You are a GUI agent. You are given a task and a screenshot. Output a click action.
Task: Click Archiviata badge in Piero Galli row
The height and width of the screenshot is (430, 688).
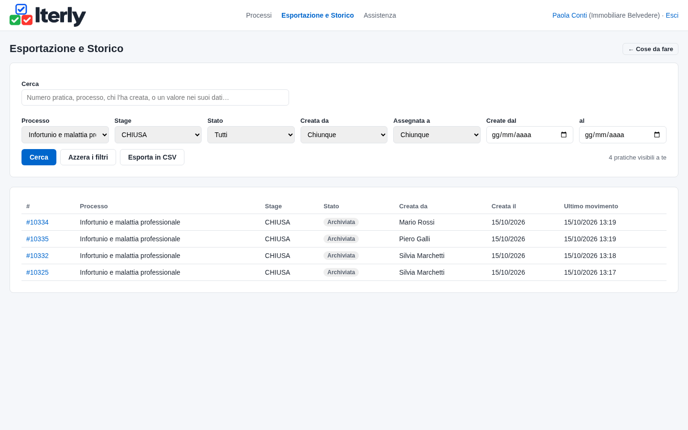(341, 239)
